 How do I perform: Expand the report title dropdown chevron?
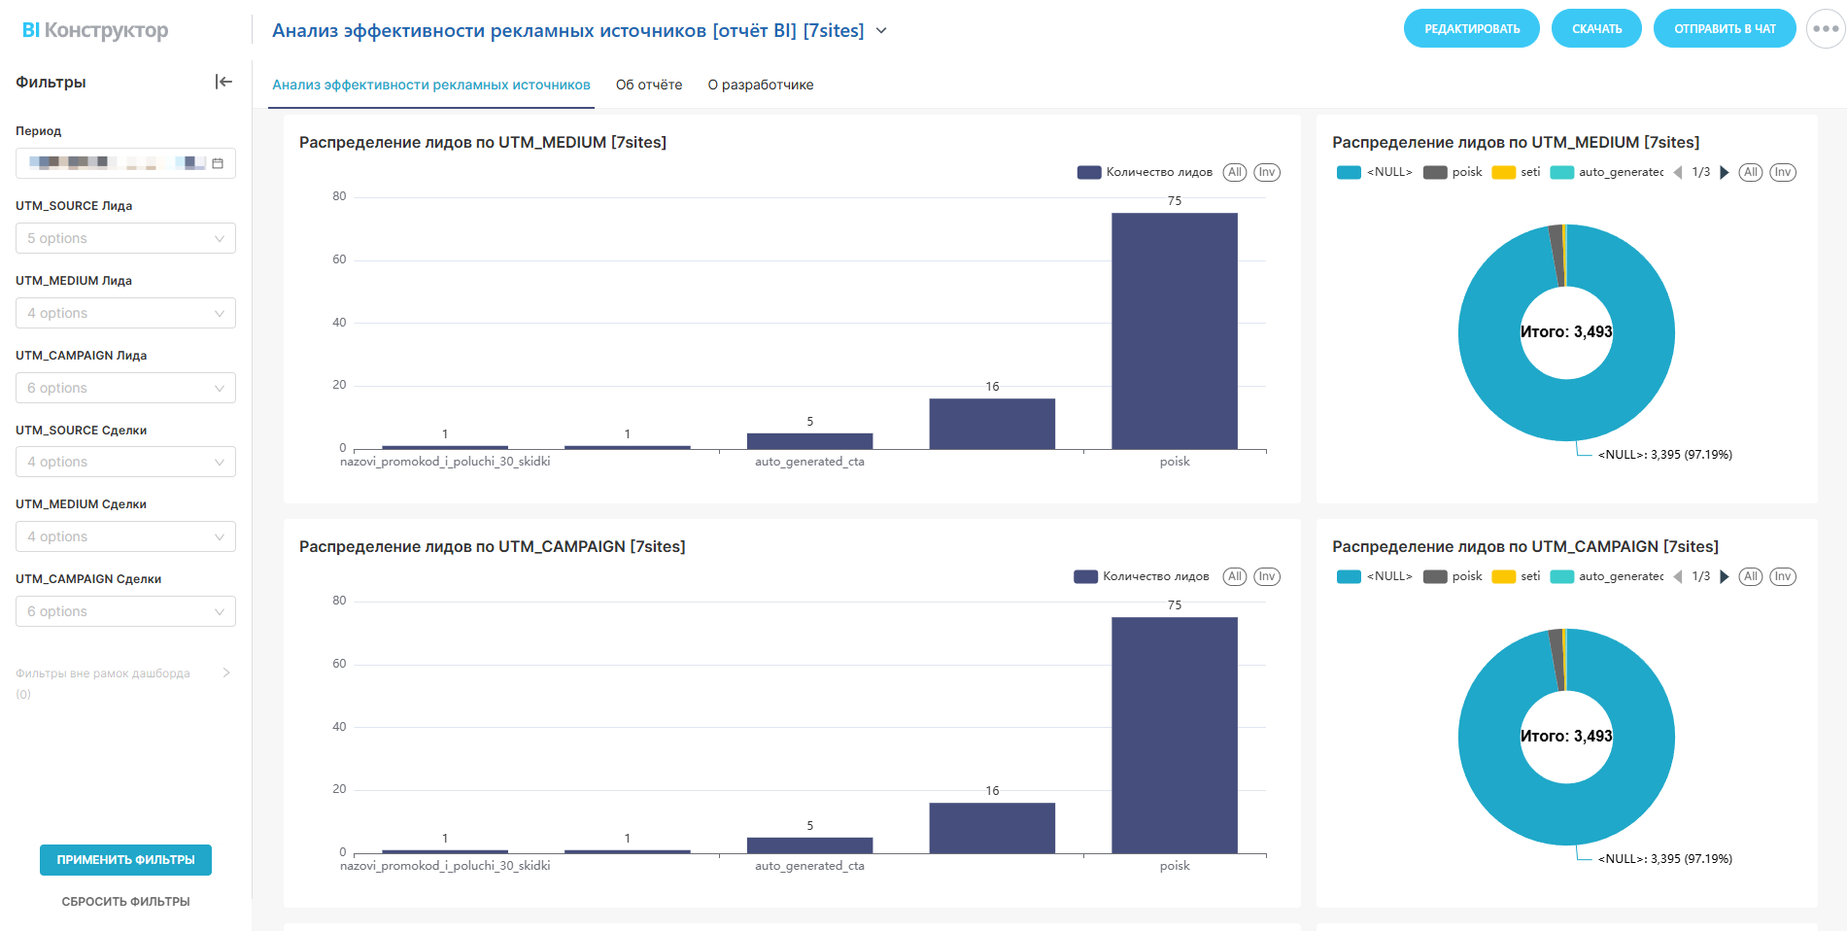point(881,30)
